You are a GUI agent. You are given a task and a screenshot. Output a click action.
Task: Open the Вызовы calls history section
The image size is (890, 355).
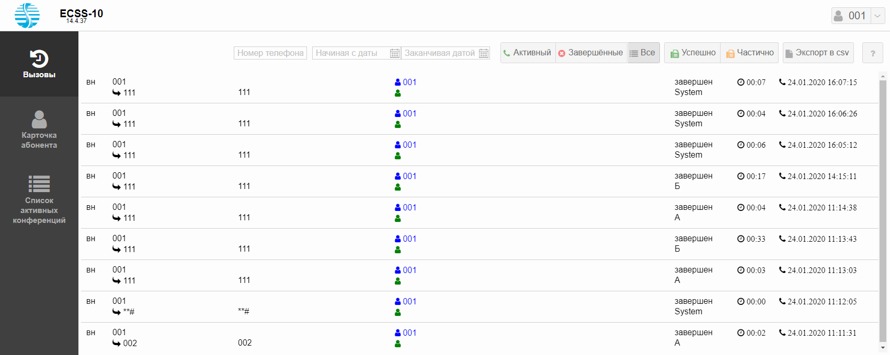coord(39,64)
